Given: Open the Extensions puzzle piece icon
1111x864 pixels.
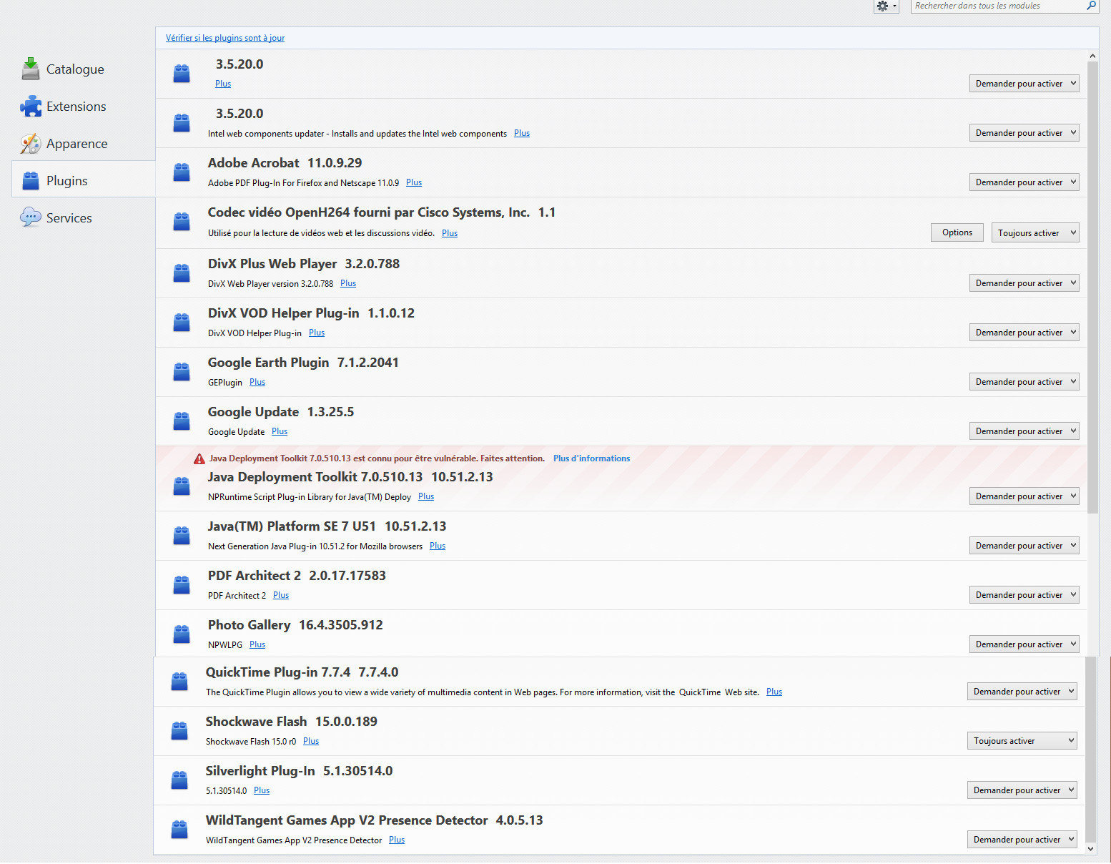Looking at the screenshot, I should pyautogui.click(x=31, y=106).
